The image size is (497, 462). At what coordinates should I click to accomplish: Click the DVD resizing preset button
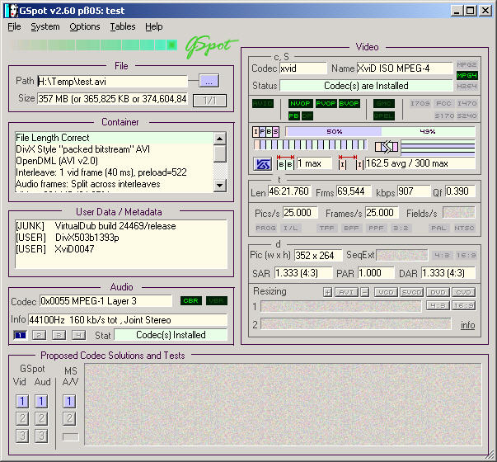438,292
